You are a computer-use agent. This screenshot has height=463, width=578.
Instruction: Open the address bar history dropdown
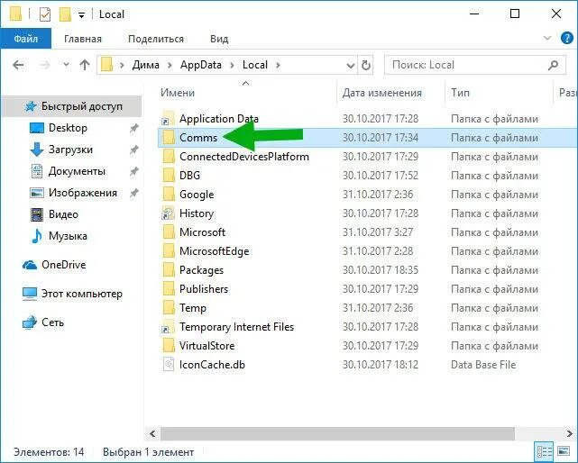point(351,66)
